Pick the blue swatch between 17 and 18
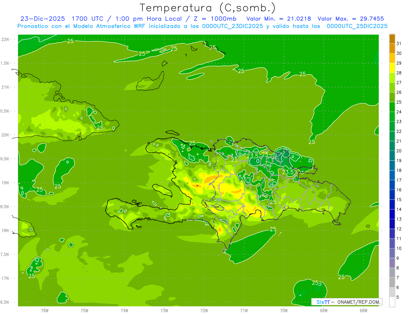Image resolution: width=408 pixels, height=315 pixels. tap(392, 175)
